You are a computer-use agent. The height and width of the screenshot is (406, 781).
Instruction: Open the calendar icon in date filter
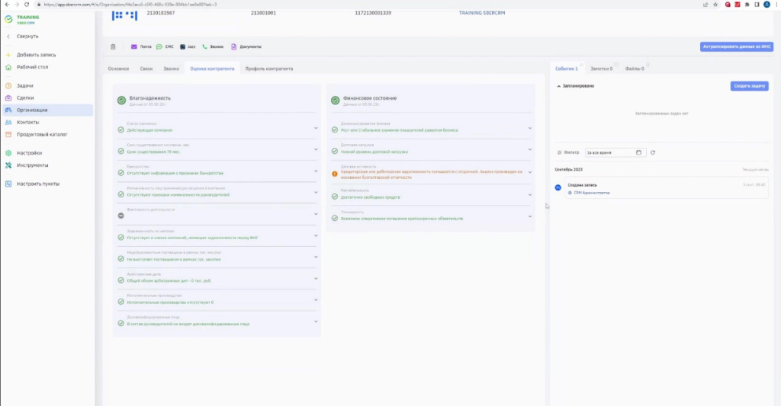click(638, 152)
